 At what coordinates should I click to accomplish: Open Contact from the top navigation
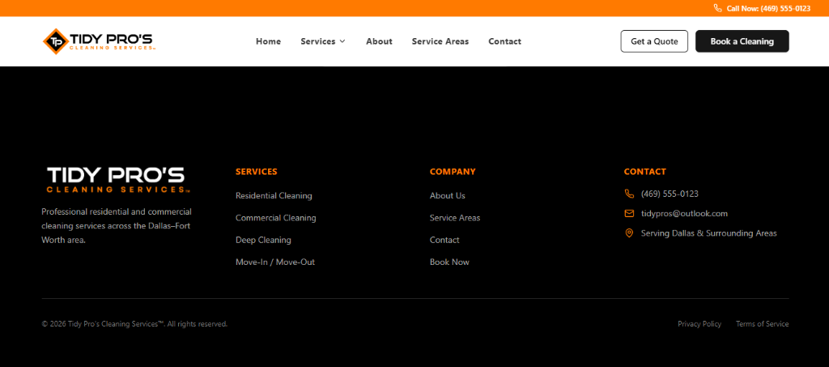[x=504, y=41]
